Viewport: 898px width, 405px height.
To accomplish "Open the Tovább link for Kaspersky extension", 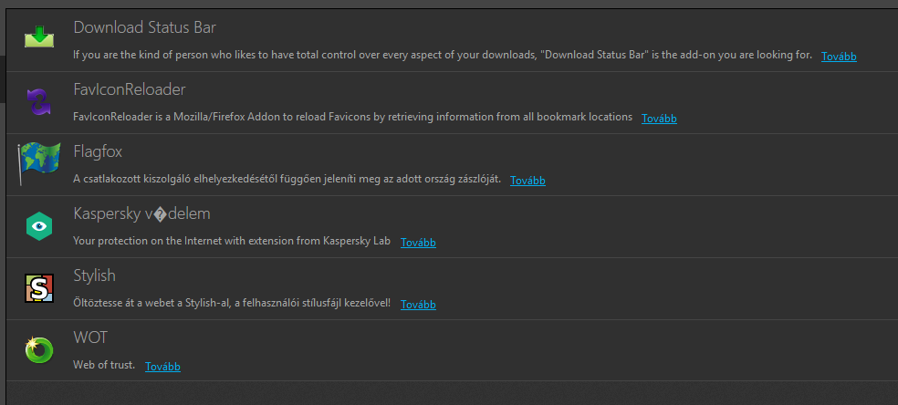I will pos(418,242).
